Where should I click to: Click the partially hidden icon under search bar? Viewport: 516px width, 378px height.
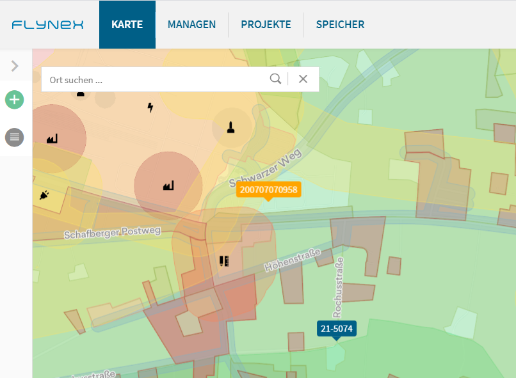[x=81, y=94]
